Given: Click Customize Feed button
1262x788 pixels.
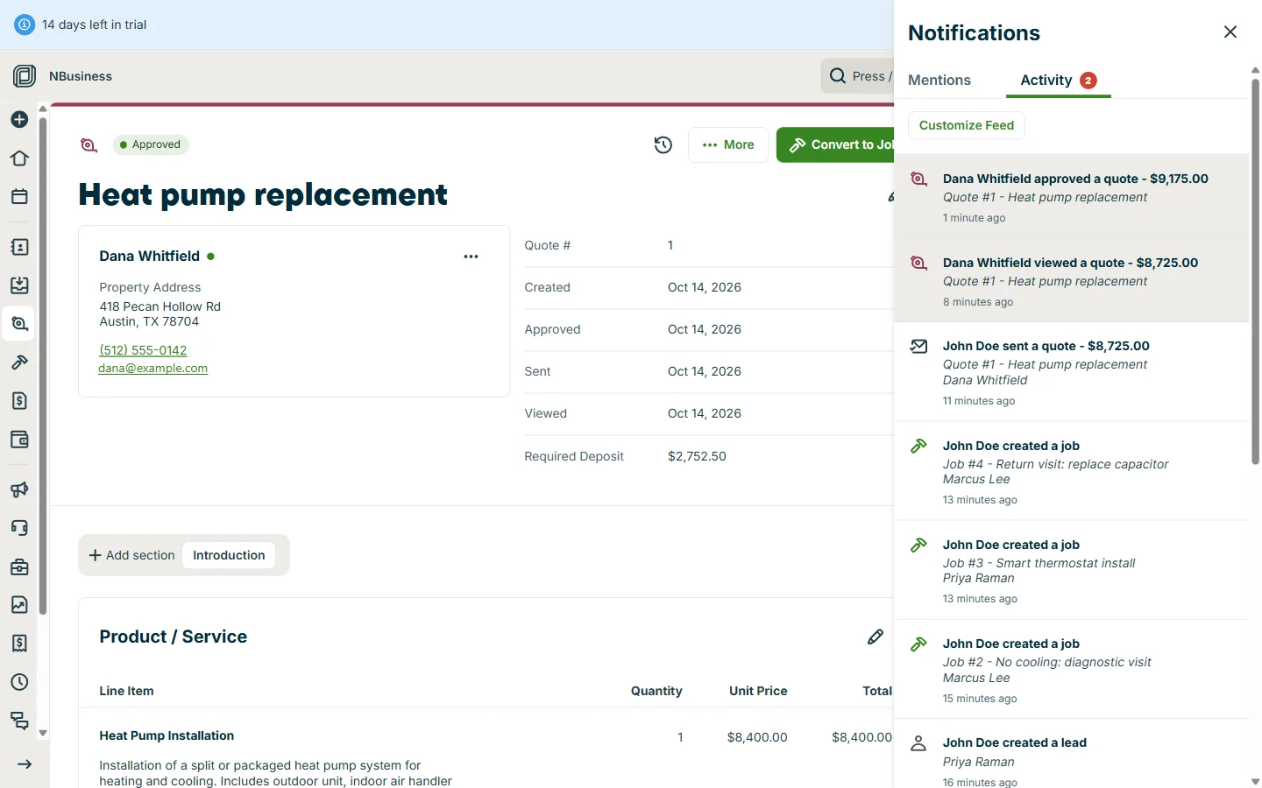Looking at the screenshot, I should click(x=967, y=125).
